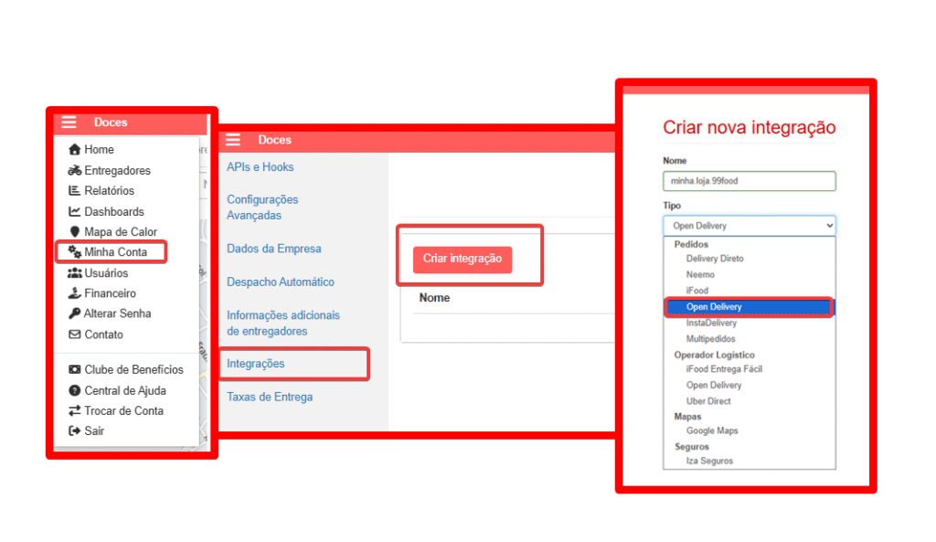Click the Usuários people icon
Image resolution: width=936 pixels, height=542 pixels.
(75, 273)
